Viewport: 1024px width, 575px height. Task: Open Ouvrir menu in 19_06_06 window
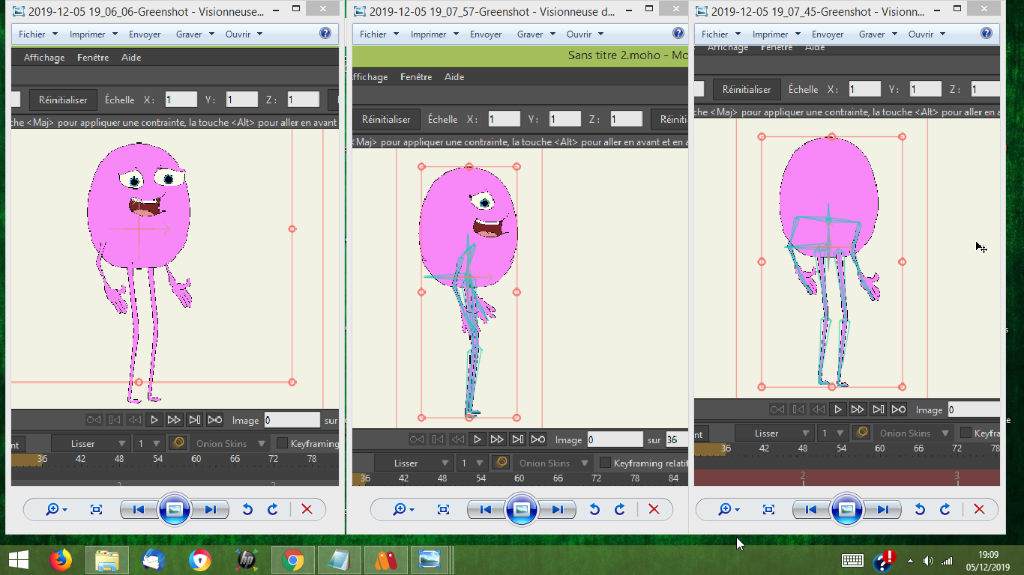coord(244,34)
